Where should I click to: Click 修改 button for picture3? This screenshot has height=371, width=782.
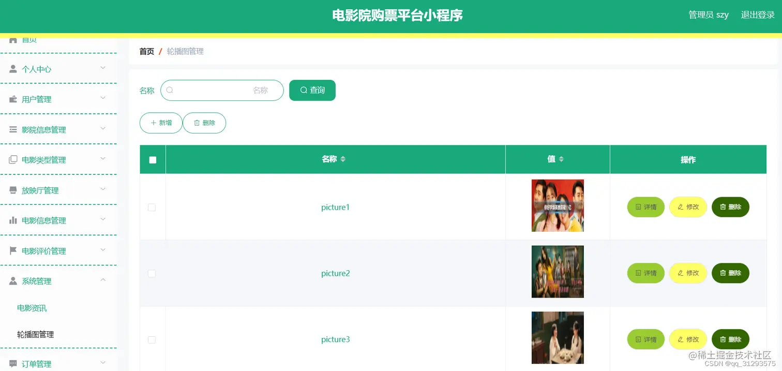(x=688, y=339)
